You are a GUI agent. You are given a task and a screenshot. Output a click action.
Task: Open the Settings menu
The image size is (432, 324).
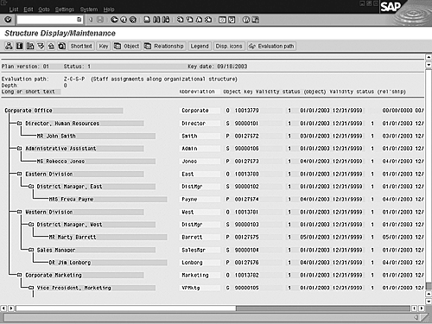pos(65,10)
